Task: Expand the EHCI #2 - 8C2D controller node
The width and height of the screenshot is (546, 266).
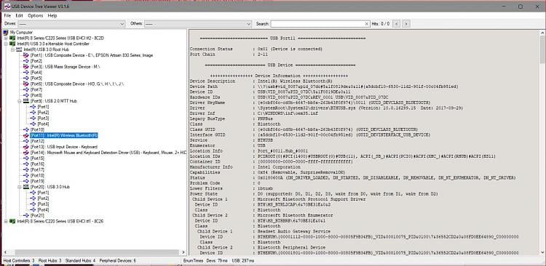Action: coord(6,38)
